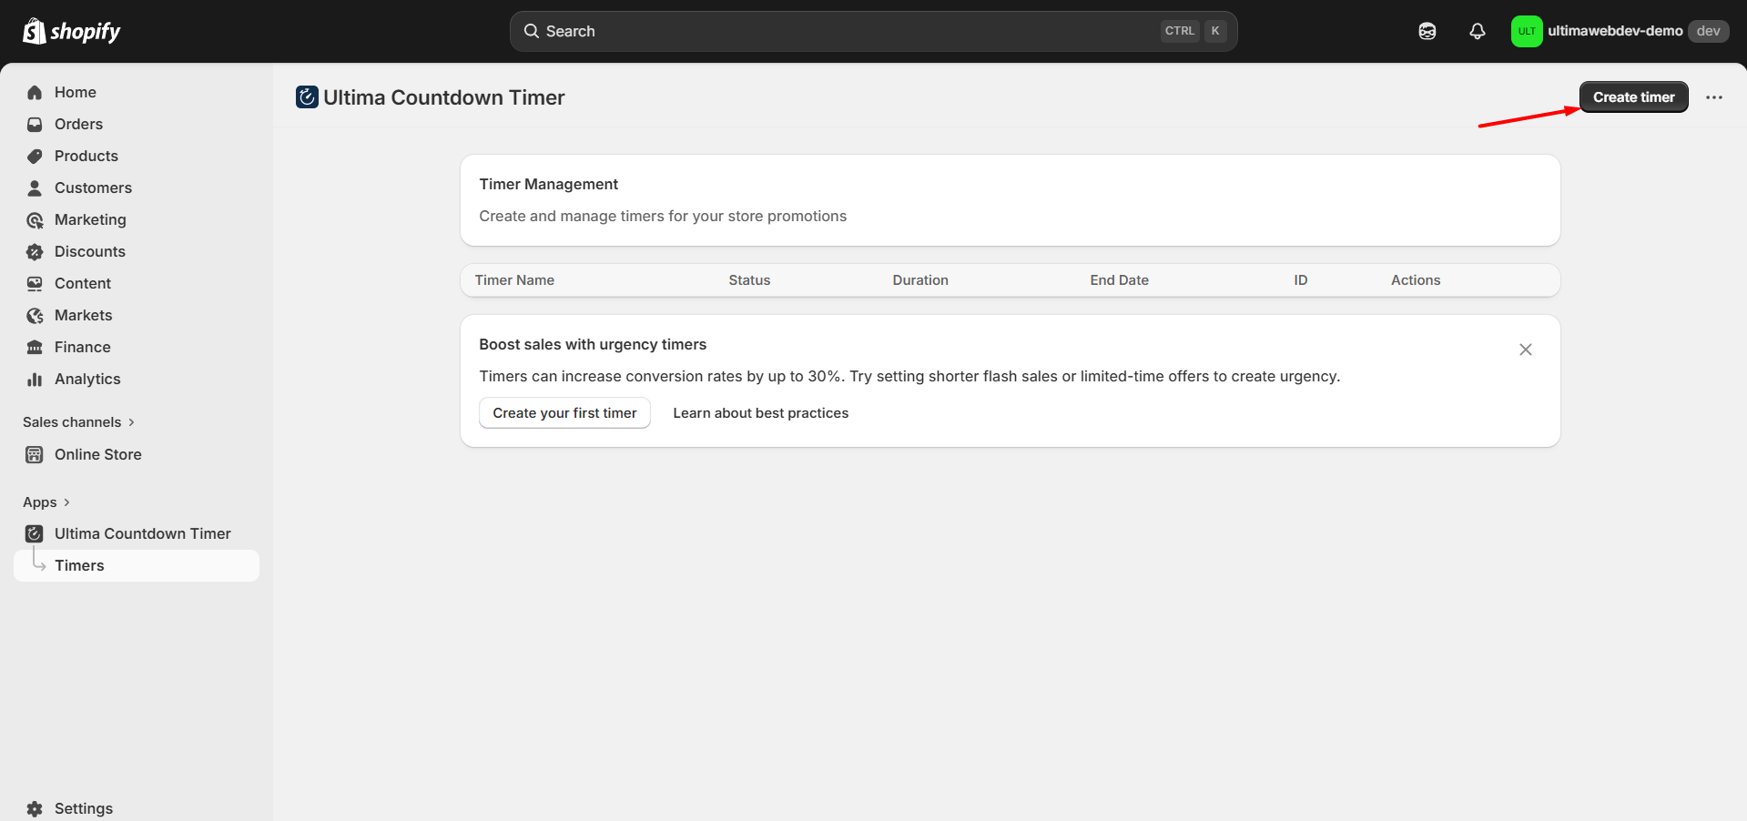Open the ultimawebdev-demo store menu
The width and height of the screenshot is (1747, 821).
[1620, 31]
